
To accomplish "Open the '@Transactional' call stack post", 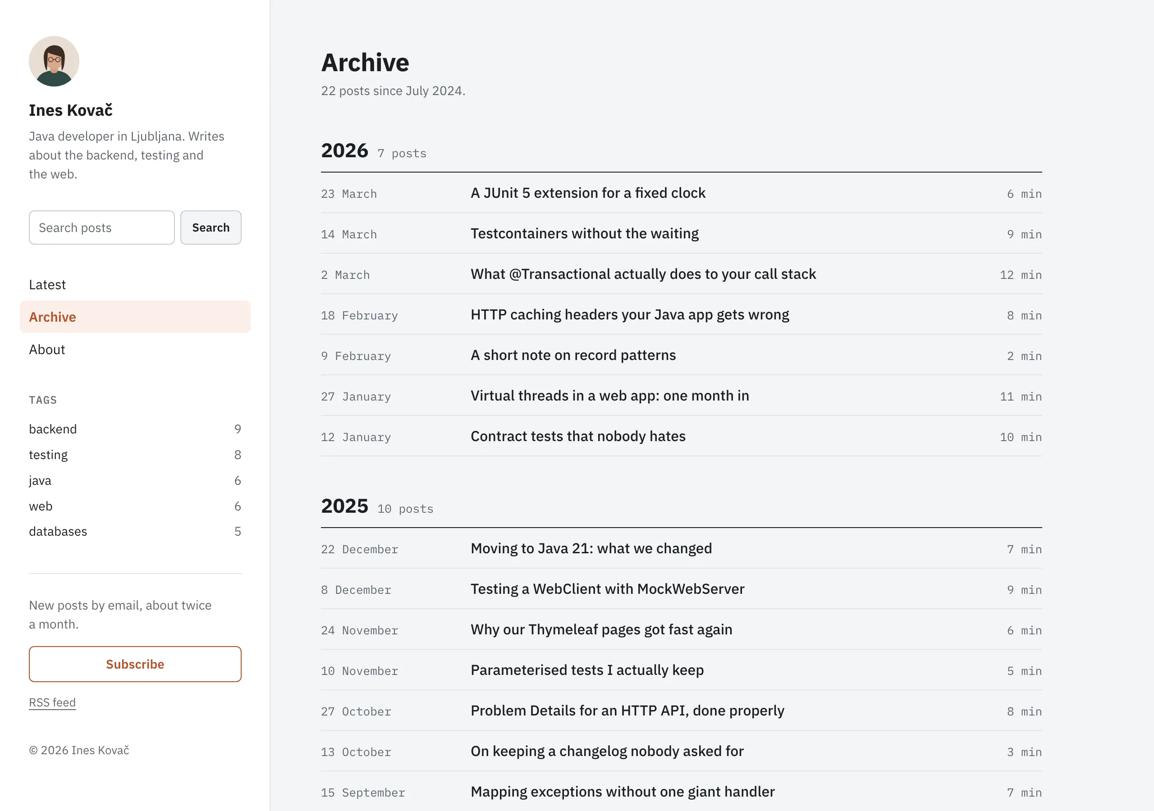I will point(643,274).
